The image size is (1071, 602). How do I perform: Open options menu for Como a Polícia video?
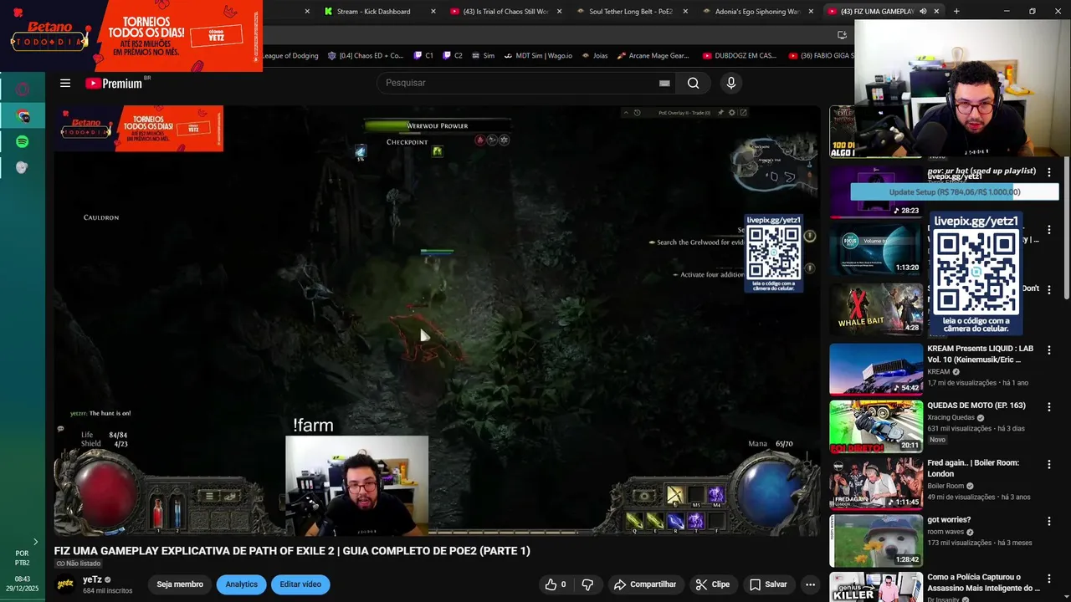point(1049,578)
